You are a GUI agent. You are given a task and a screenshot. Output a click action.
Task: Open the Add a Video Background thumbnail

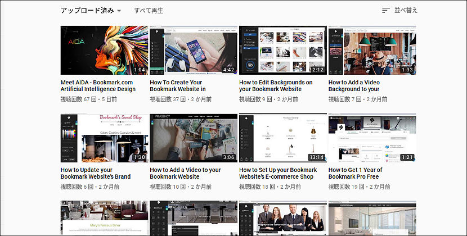click(372, 50)
